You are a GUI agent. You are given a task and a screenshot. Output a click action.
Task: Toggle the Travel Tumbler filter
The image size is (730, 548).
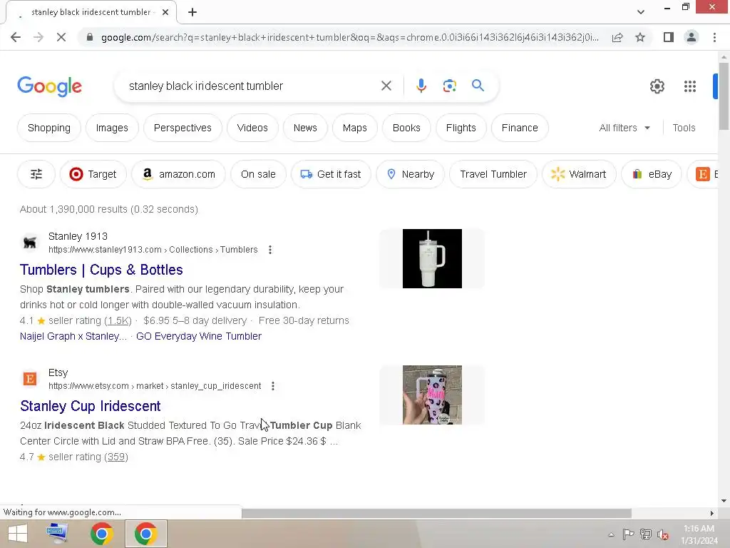493,174
